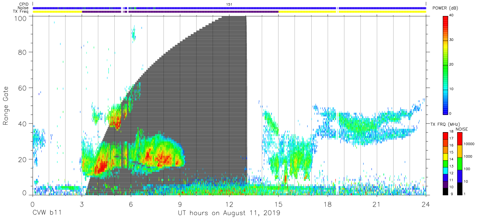
Task: Click x-axis tick label '24'
Action: point(426,205)
